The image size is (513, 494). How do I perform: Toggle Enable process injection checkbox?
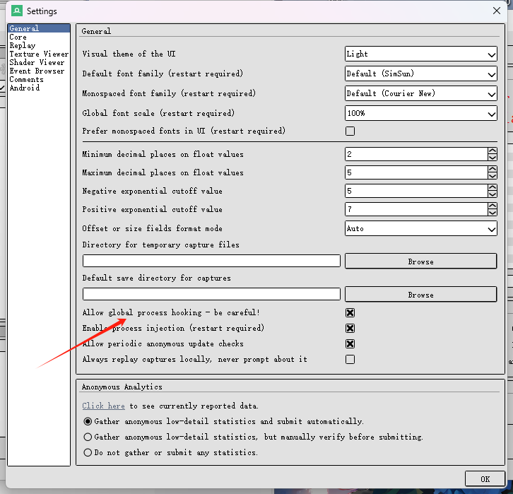(350, 328)
